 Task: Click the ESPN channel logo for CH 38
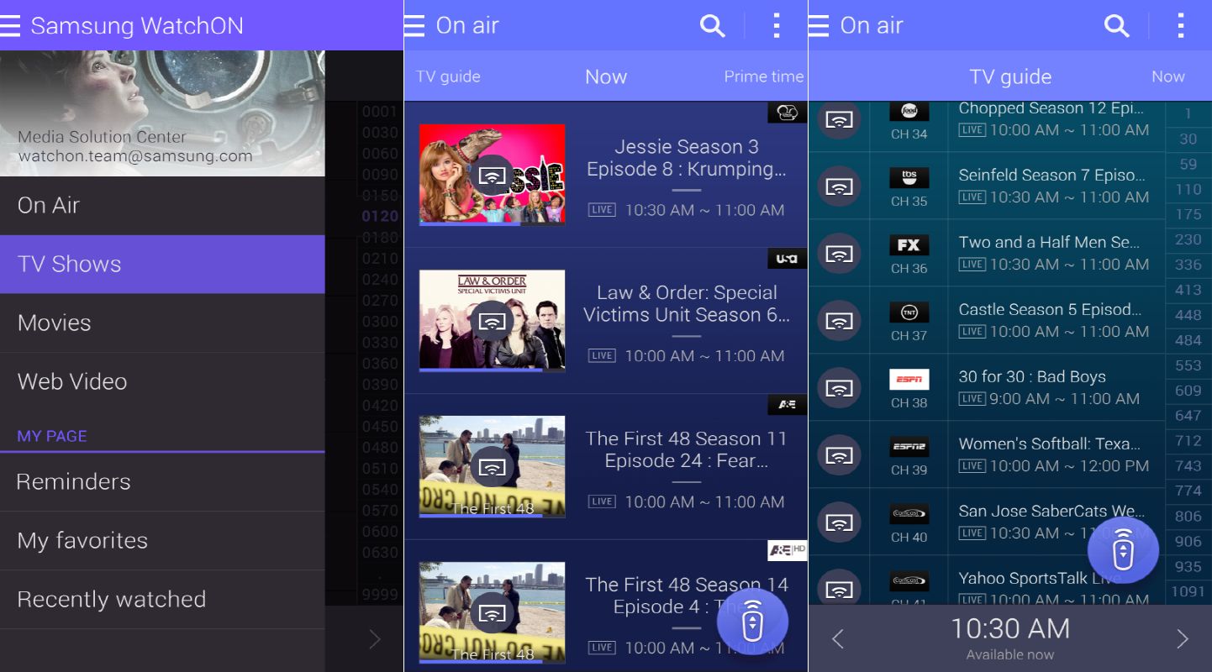coord(909,380)
